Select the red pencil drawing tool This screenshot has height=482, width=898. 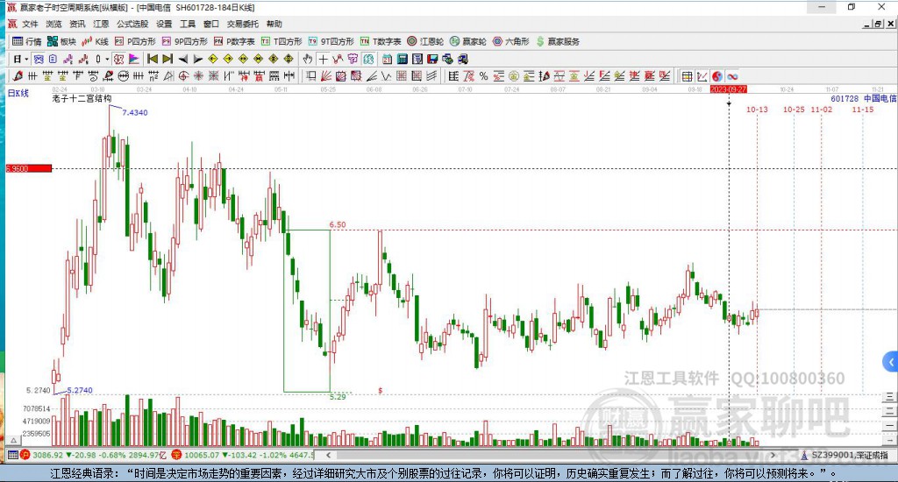click(x=18, y=75)
